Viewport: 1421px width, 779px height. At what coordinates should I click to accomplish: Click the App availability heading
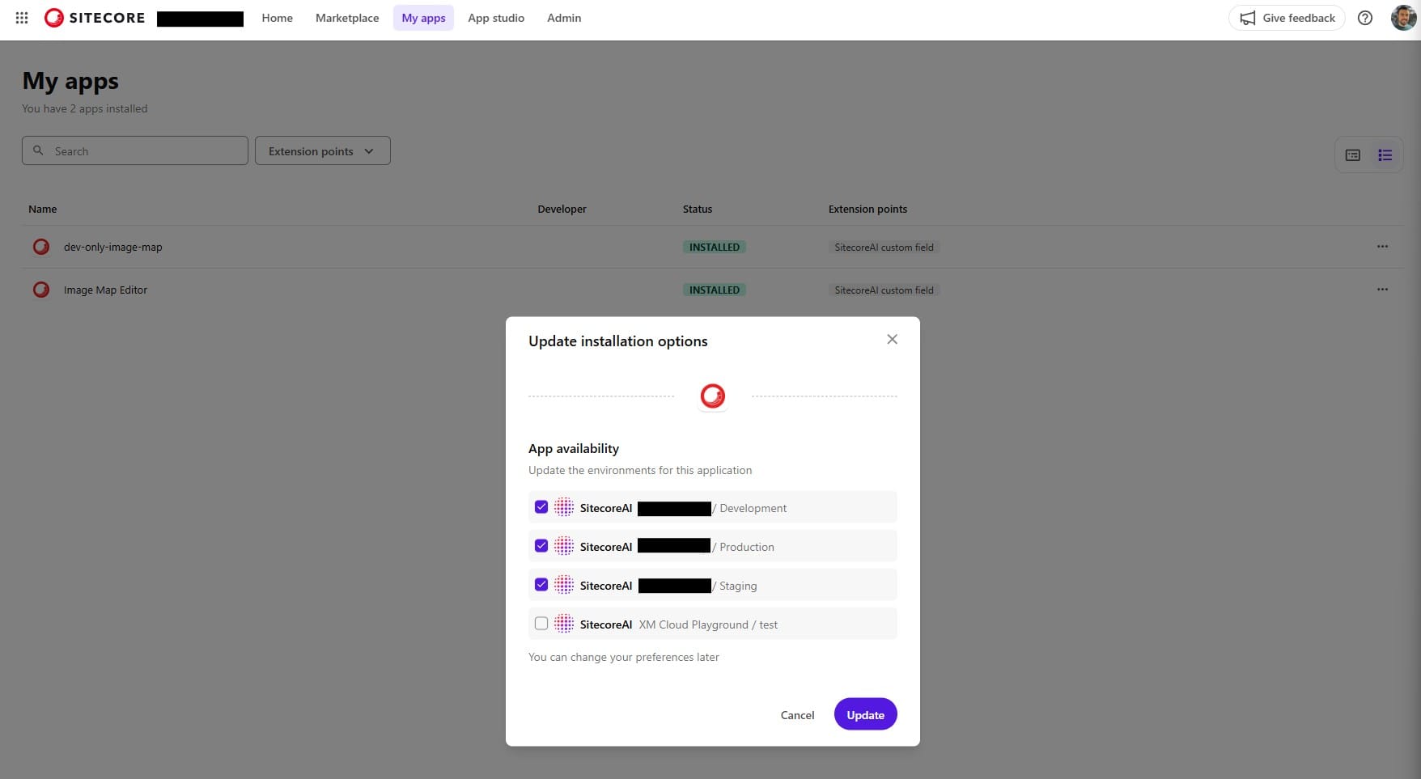pos(574,448)
